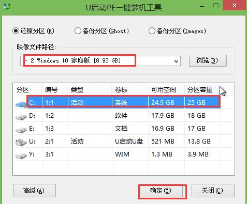Click the 高级(A) advanced button
Image resolution: width=247 pixels, height=204 pixels.
pos(34,191)
